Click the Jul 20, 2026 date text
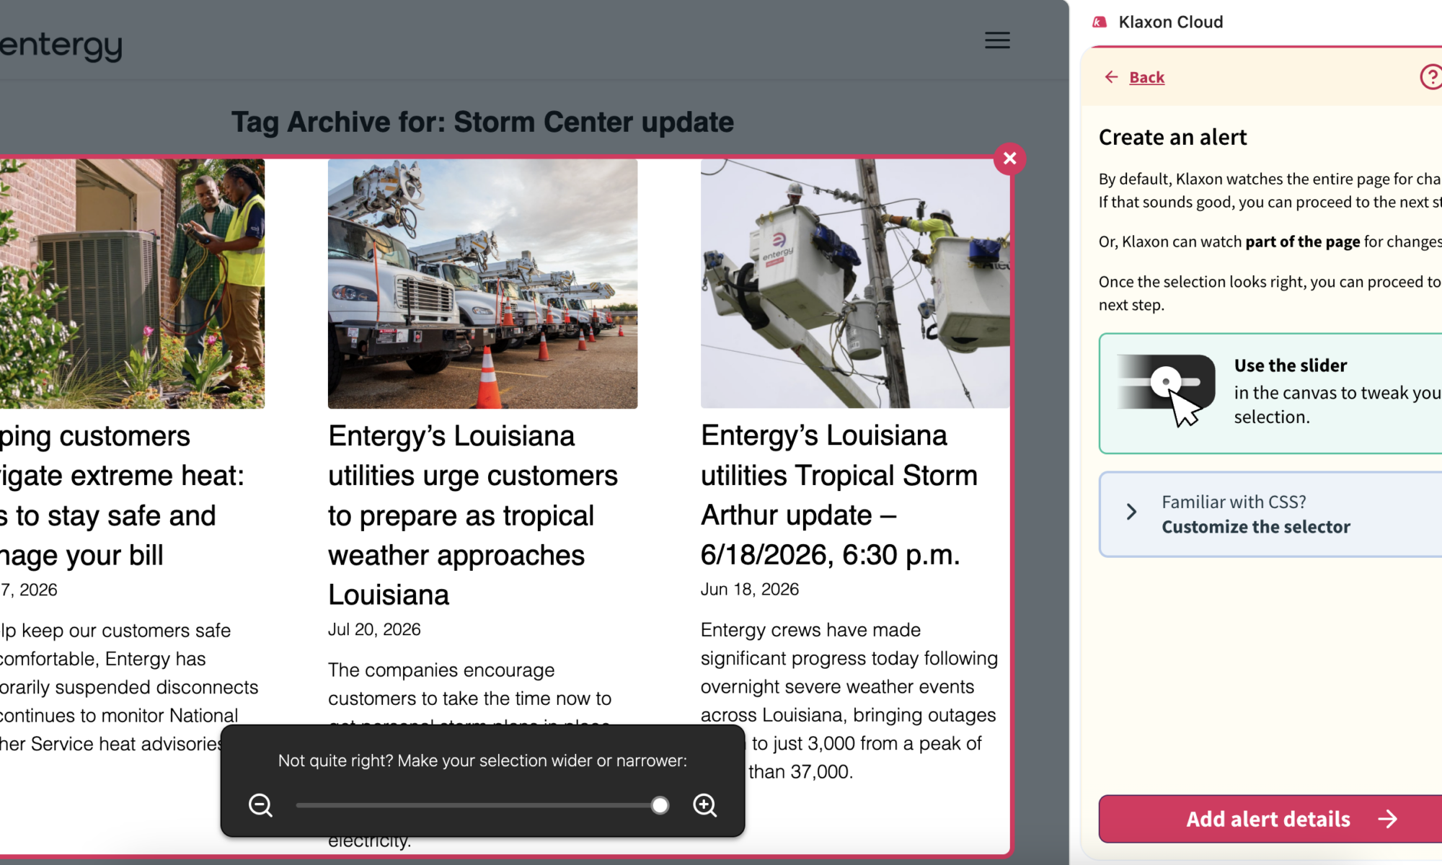 (374, 630)
